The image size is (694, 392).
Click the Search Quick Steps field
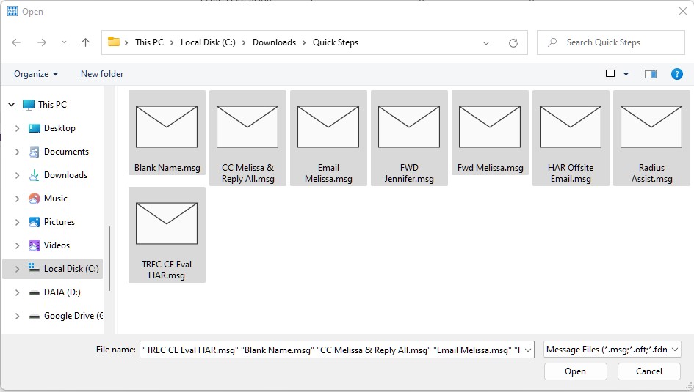click(x=611, y=42)
